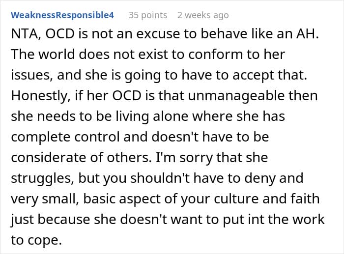This screenshot has height=254, width=344.
Task: Click the 35 points score label
Action: (x=148, y=15)
